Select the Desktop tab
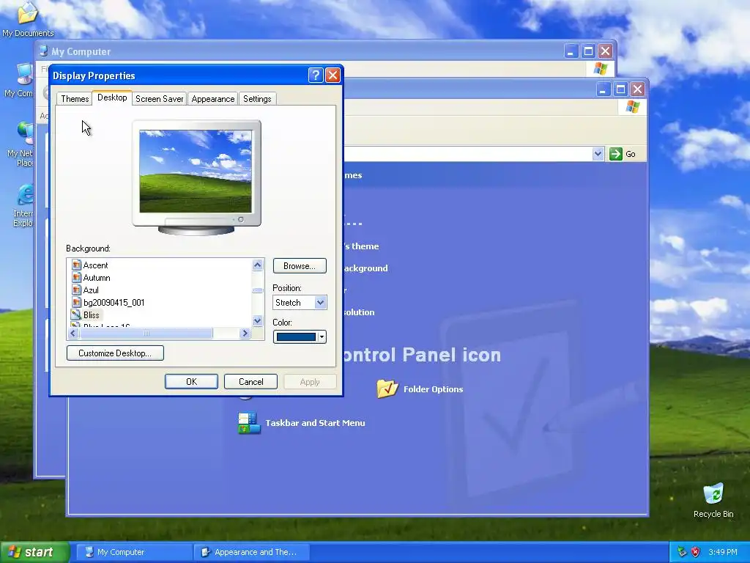The image size is (750, 563). (112, 97)
